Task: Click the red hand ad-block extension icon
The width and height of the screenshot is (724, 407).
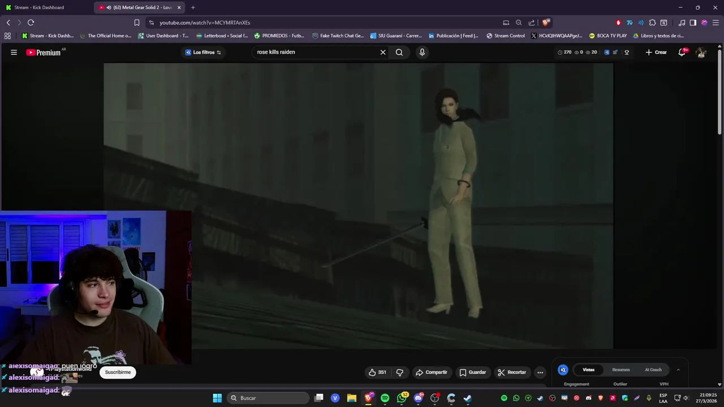Action: 618,23
